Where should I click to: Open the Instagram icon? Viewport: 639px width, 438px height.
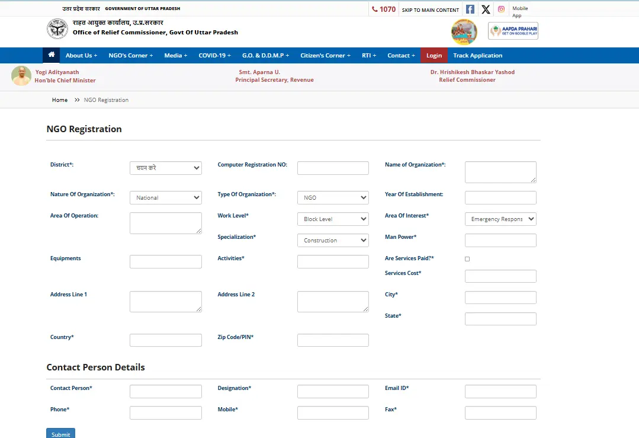pyautogui.click(x=501, y=9)
